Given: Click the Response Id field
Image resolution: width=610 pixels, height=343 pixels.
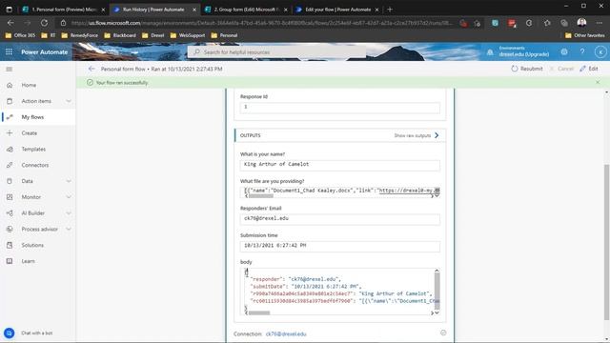Looking at the screenshot, I should 339,108.
